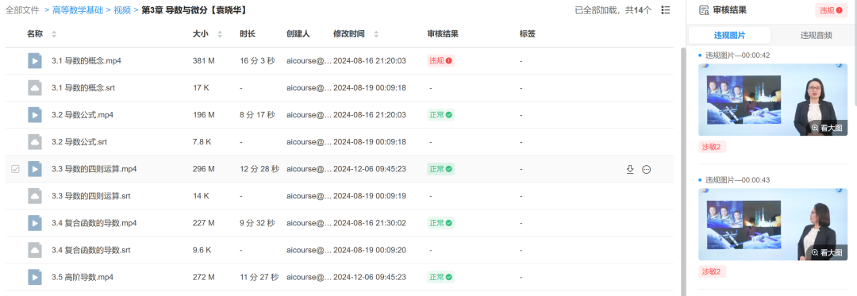Click 正常 status badge for 3.2 导数公式.mp4

440,115
